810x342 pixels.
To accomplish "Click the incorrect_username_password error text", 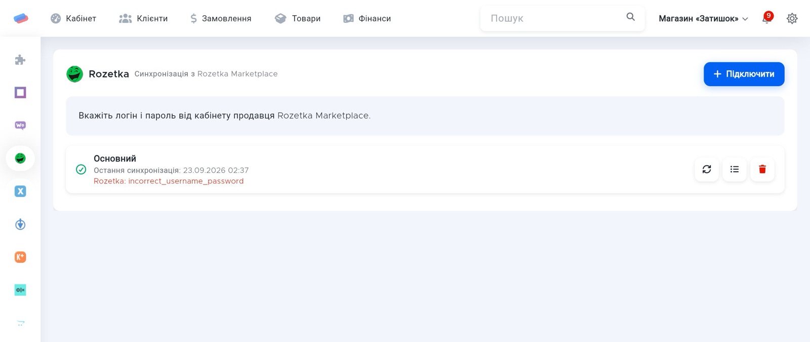I will coord(169,181).
